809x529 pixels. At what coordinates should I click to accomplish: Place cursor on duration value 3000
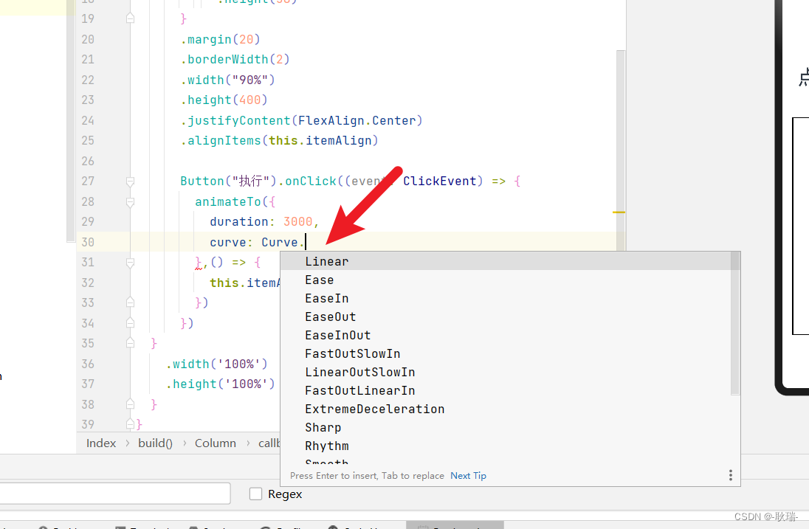[297, 221]
